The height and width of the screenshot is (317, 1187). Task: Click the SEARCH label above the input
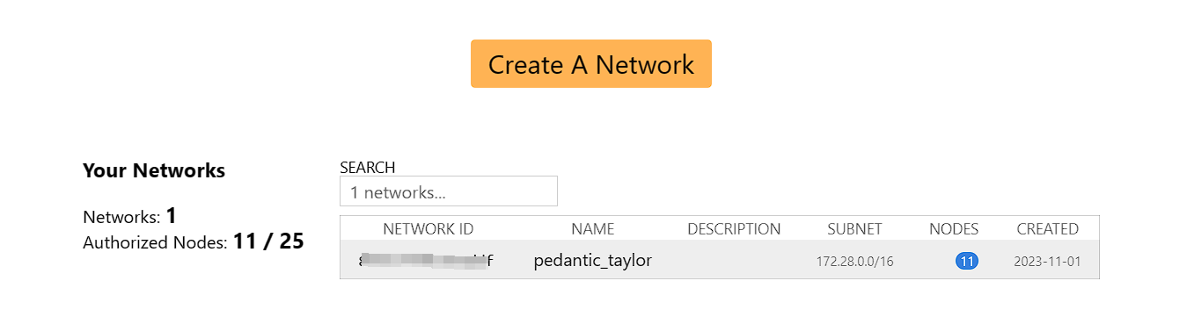[x=368, y=168]
